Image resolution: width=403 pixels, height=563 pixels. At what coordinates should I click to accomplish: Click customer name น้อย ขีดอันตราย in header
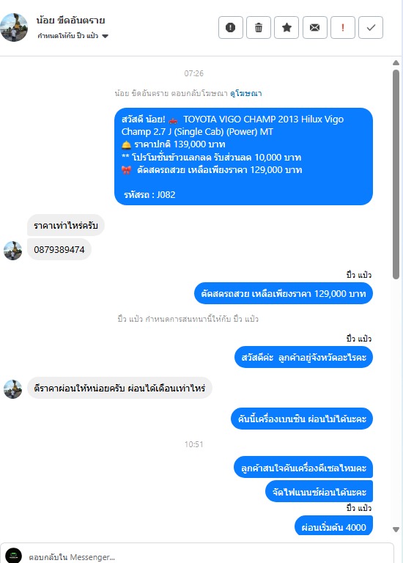click(x=70, y=21)
